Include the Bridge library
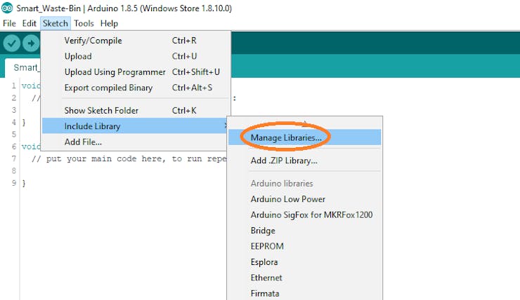The height and width of the screenshot is (300, 520). coord(305,231)
